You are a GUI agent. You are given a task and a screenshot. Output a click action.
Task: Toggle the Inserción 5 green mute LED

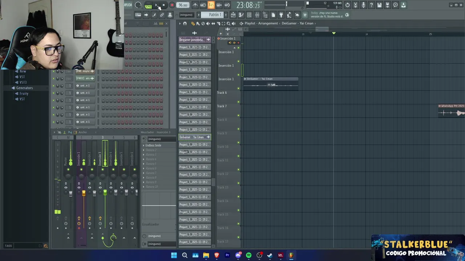124,169
